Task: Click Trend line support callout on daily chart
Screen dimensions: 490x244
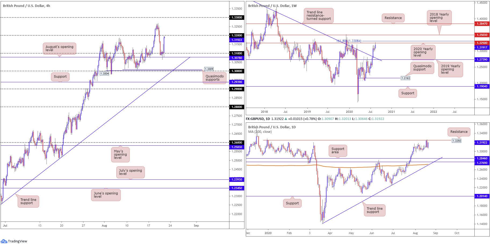Action: tap(374, 210)
